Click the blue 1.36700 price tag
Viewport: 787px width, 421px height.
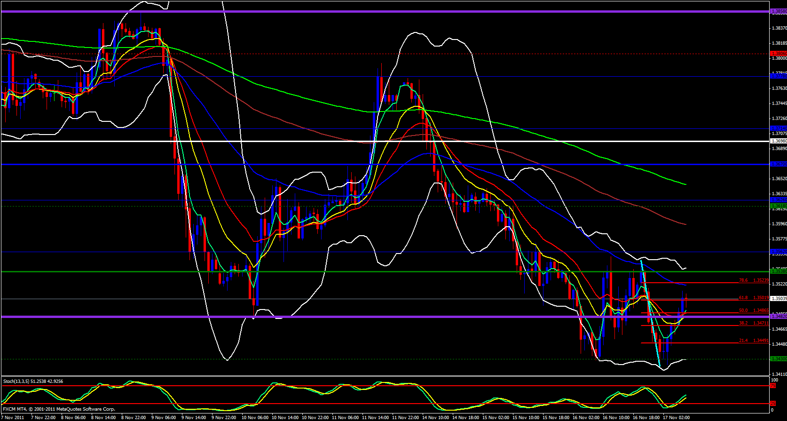click(778, 164)
